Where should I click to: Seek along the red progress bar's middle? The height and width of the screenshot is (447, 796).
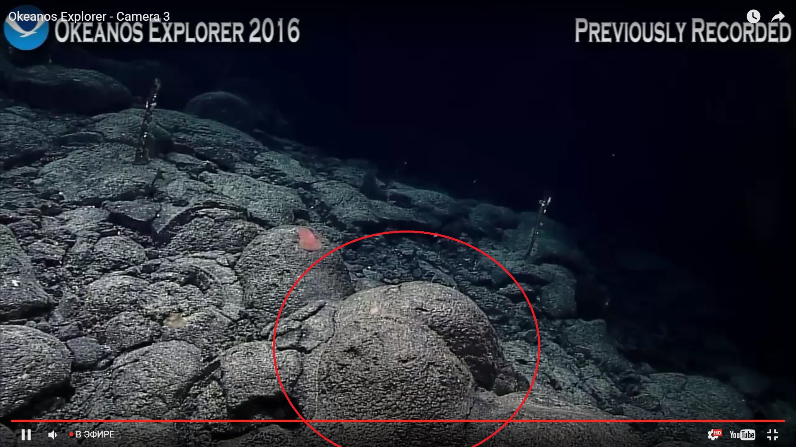point(398,421)
